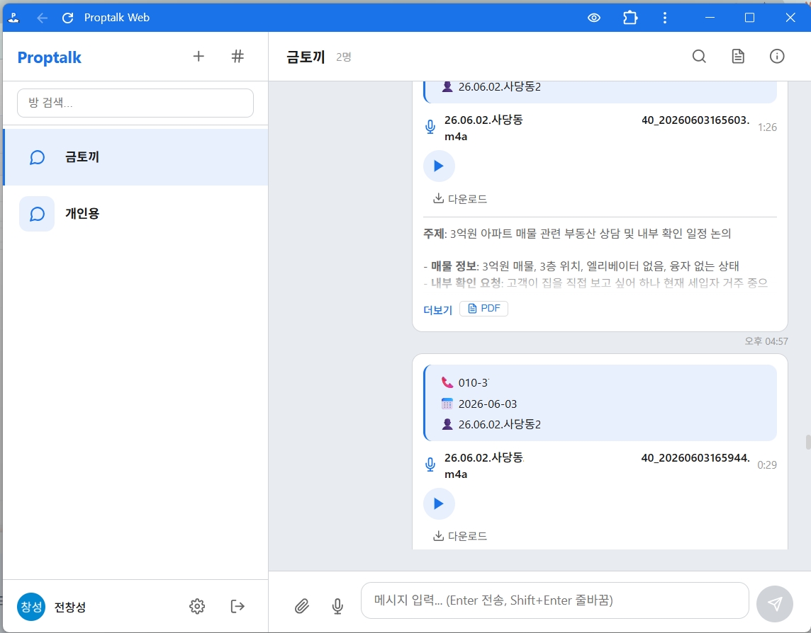The width and height of the screenshot is (811, 633).
Task: Open settings with the gear icon
Action: (x=197, y=606)
